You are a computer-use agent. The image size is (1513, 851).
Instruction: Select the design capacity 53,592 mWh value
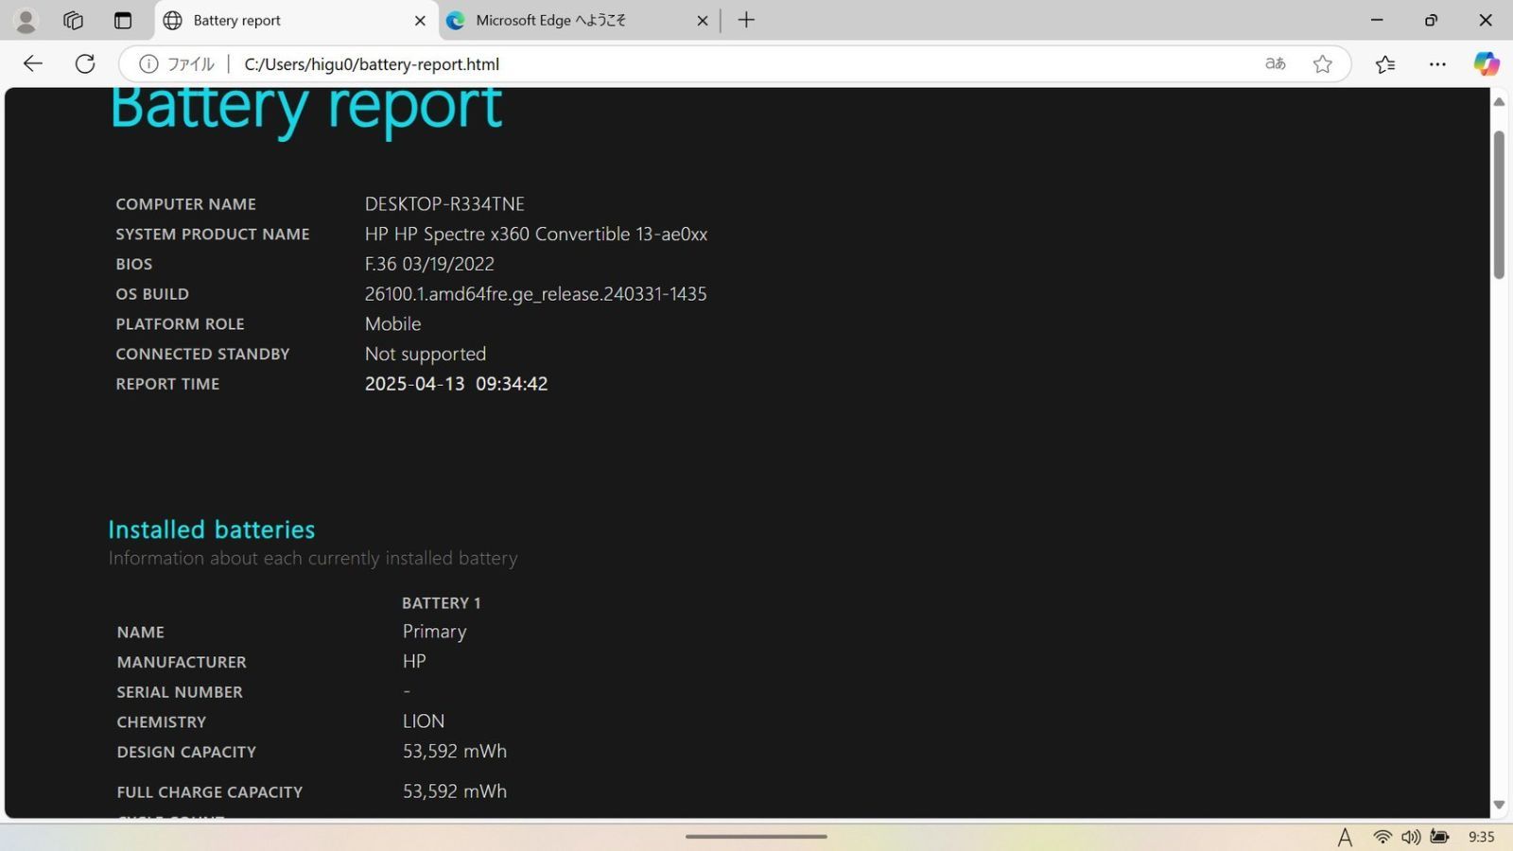[455, 752]
